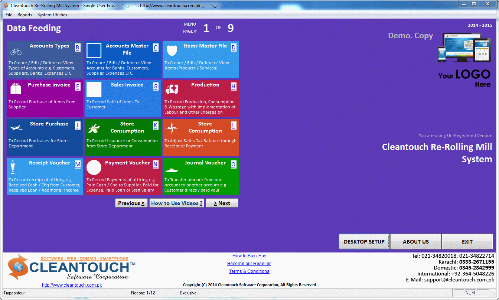Click shortcut letter H on Production

pyautogui.click(x=233, y=87)
